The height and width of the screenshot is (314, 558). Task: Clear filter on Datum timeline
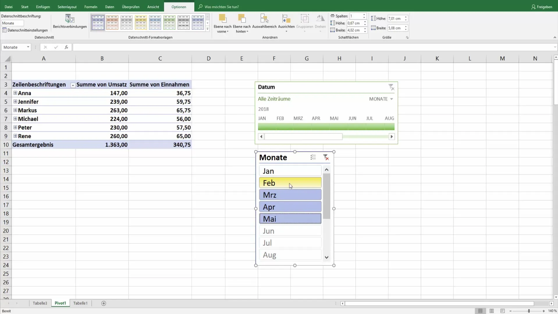[391, 87]
